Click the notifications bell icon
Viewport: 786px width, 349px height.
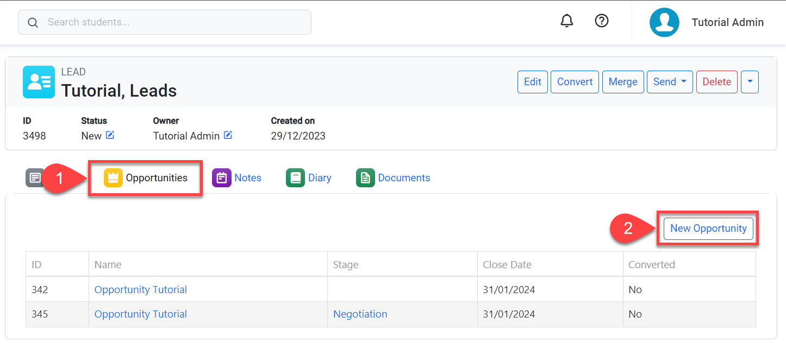point(566,21)
